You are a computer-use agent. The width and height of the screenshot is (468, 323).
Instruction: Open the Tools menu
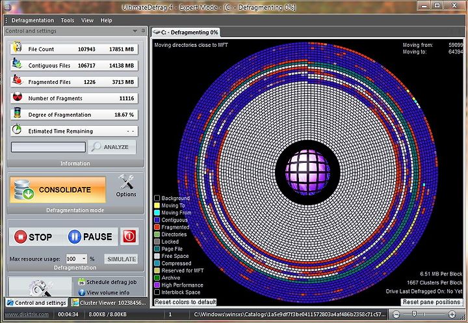click(x=68, y=20)
